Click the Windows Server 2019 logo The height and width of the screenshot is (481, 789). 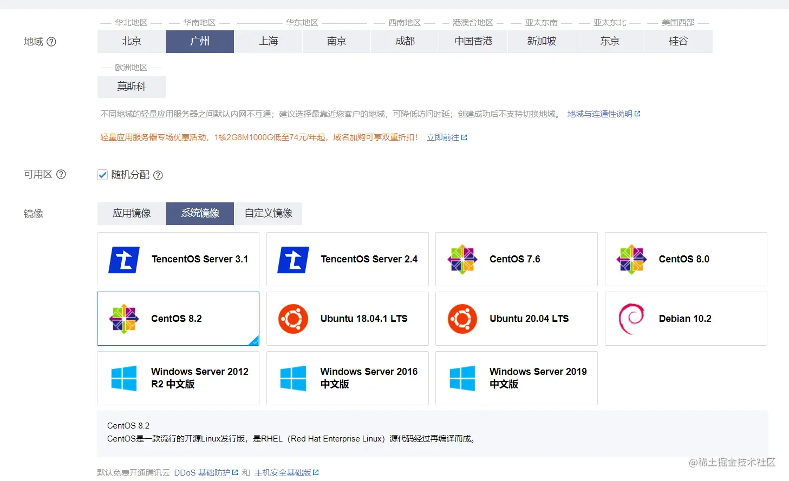click(x=462, y=378)
